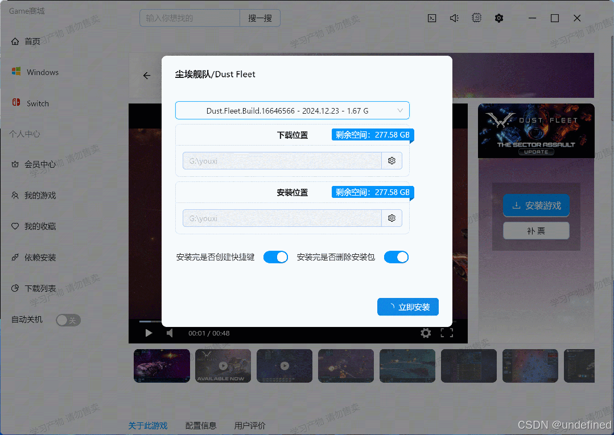Open 我的游戏 my games
Image resolution: width=614 pixels, height=435 pixels.
click(33, 195)
